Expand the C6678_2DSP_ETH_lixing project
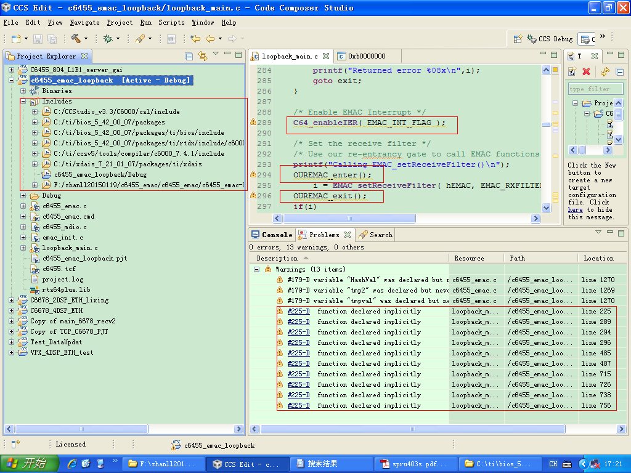This screenshot has width=631, height=473. [11, 300]
